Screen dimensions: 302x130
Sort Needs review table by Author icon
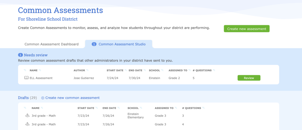pos(88,71)
